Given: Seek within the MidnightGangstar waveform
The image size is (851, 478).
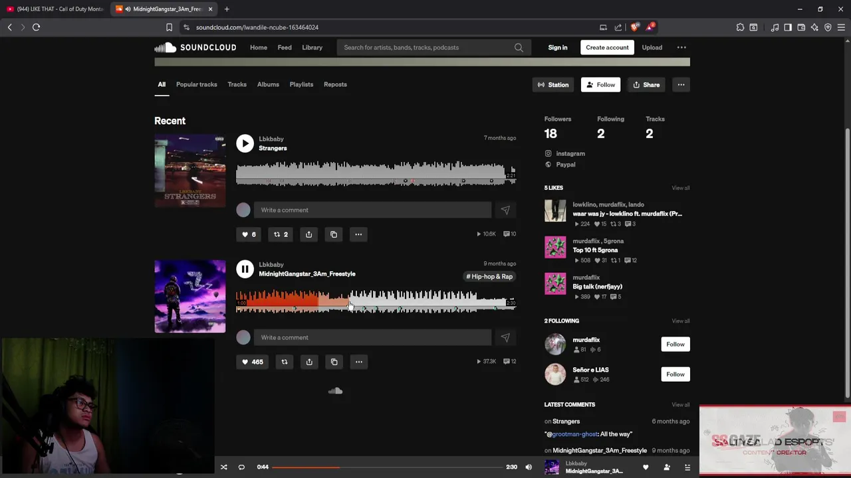Looking at the screenshot, I should click(x=376, y=301).
